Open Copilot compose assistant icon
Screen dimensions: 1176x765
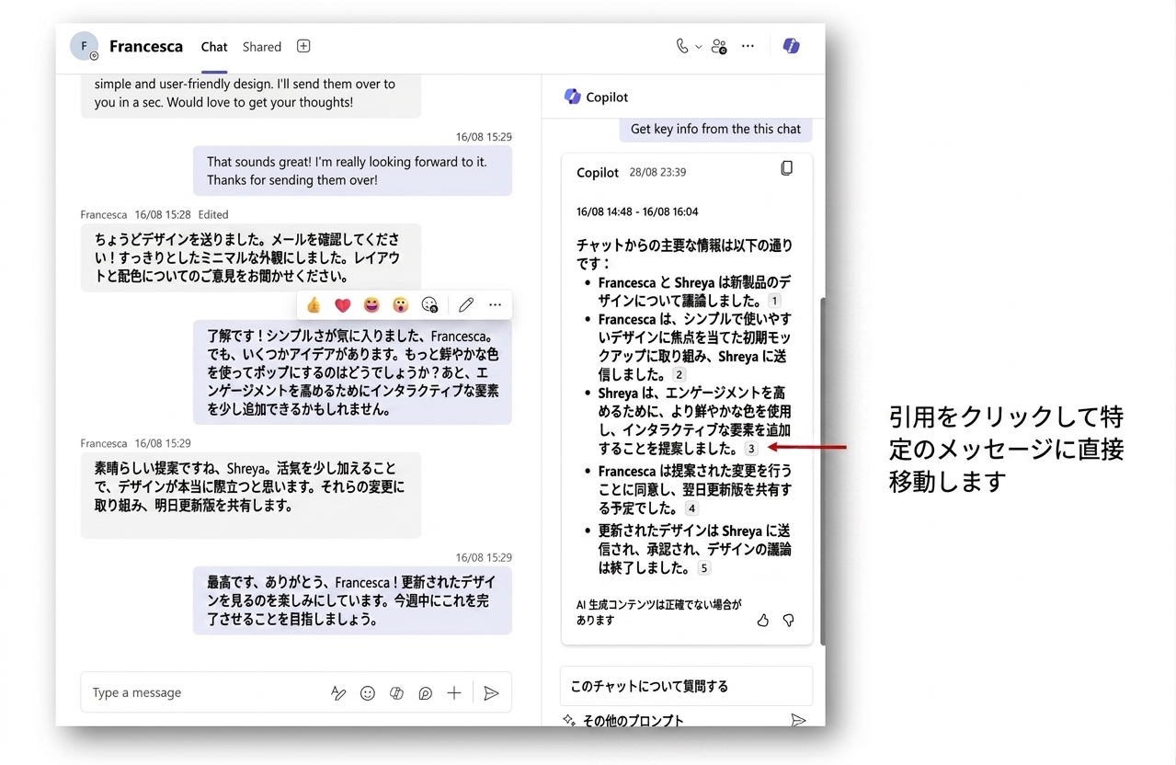coord(396,693)
